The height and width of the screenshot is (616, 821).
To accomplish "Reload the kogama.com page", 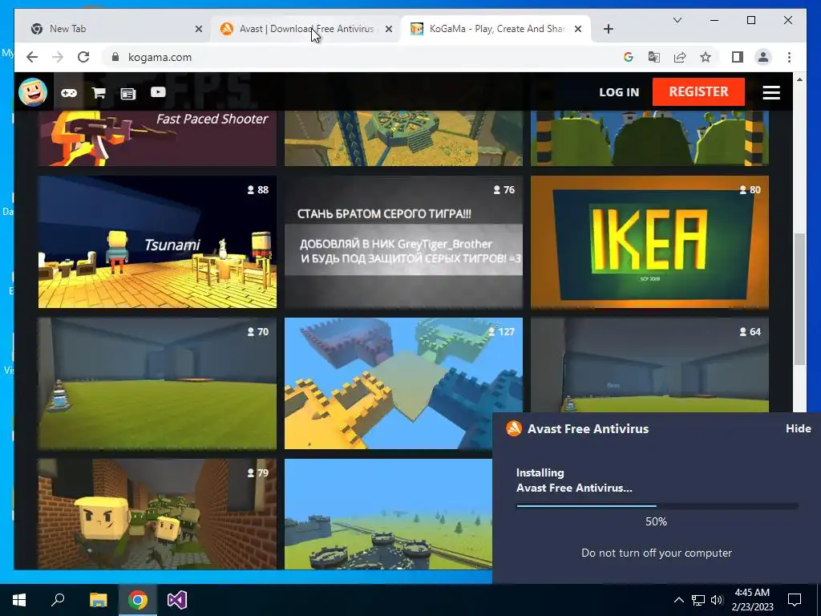I will [x=83, y=57].
